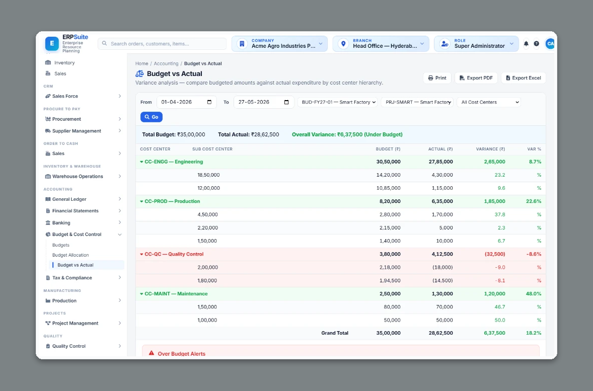Click the SUB COST CENTER column header
This screenshot has width=593, height=391.
click(x=212, y=149)
